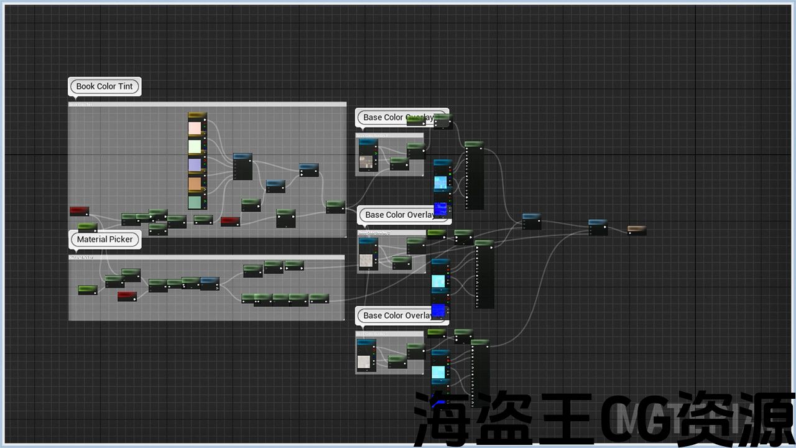Click the bottommost Base Color Overlay label
Viewport: 796px width, 448px height.
click(398, 315)
